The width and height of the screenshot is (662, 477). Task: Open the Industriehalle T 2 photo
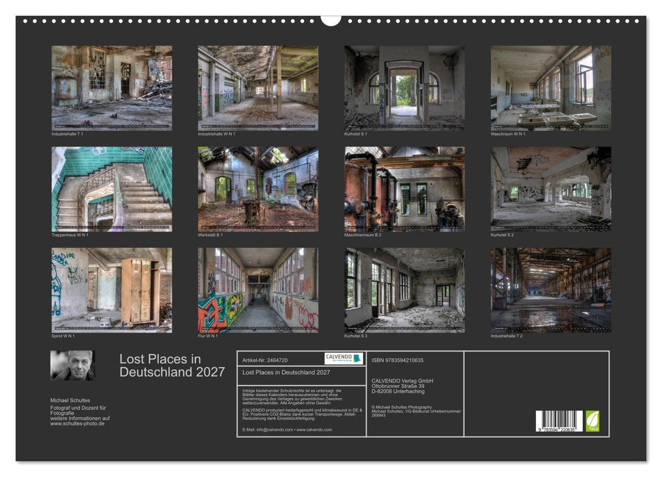(551, 290)
